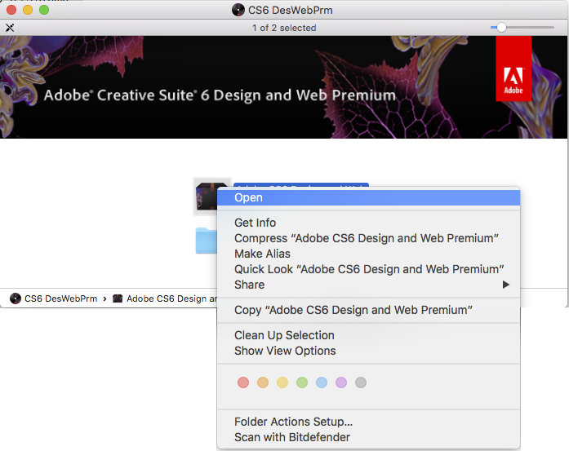Apply the red tag color
The height and width of the screenshot is (451, 569).
pos(243,382)
